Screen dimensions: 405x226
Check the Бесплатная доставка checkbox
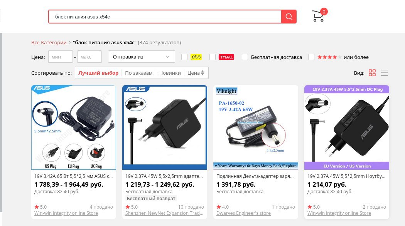point(245,57)
